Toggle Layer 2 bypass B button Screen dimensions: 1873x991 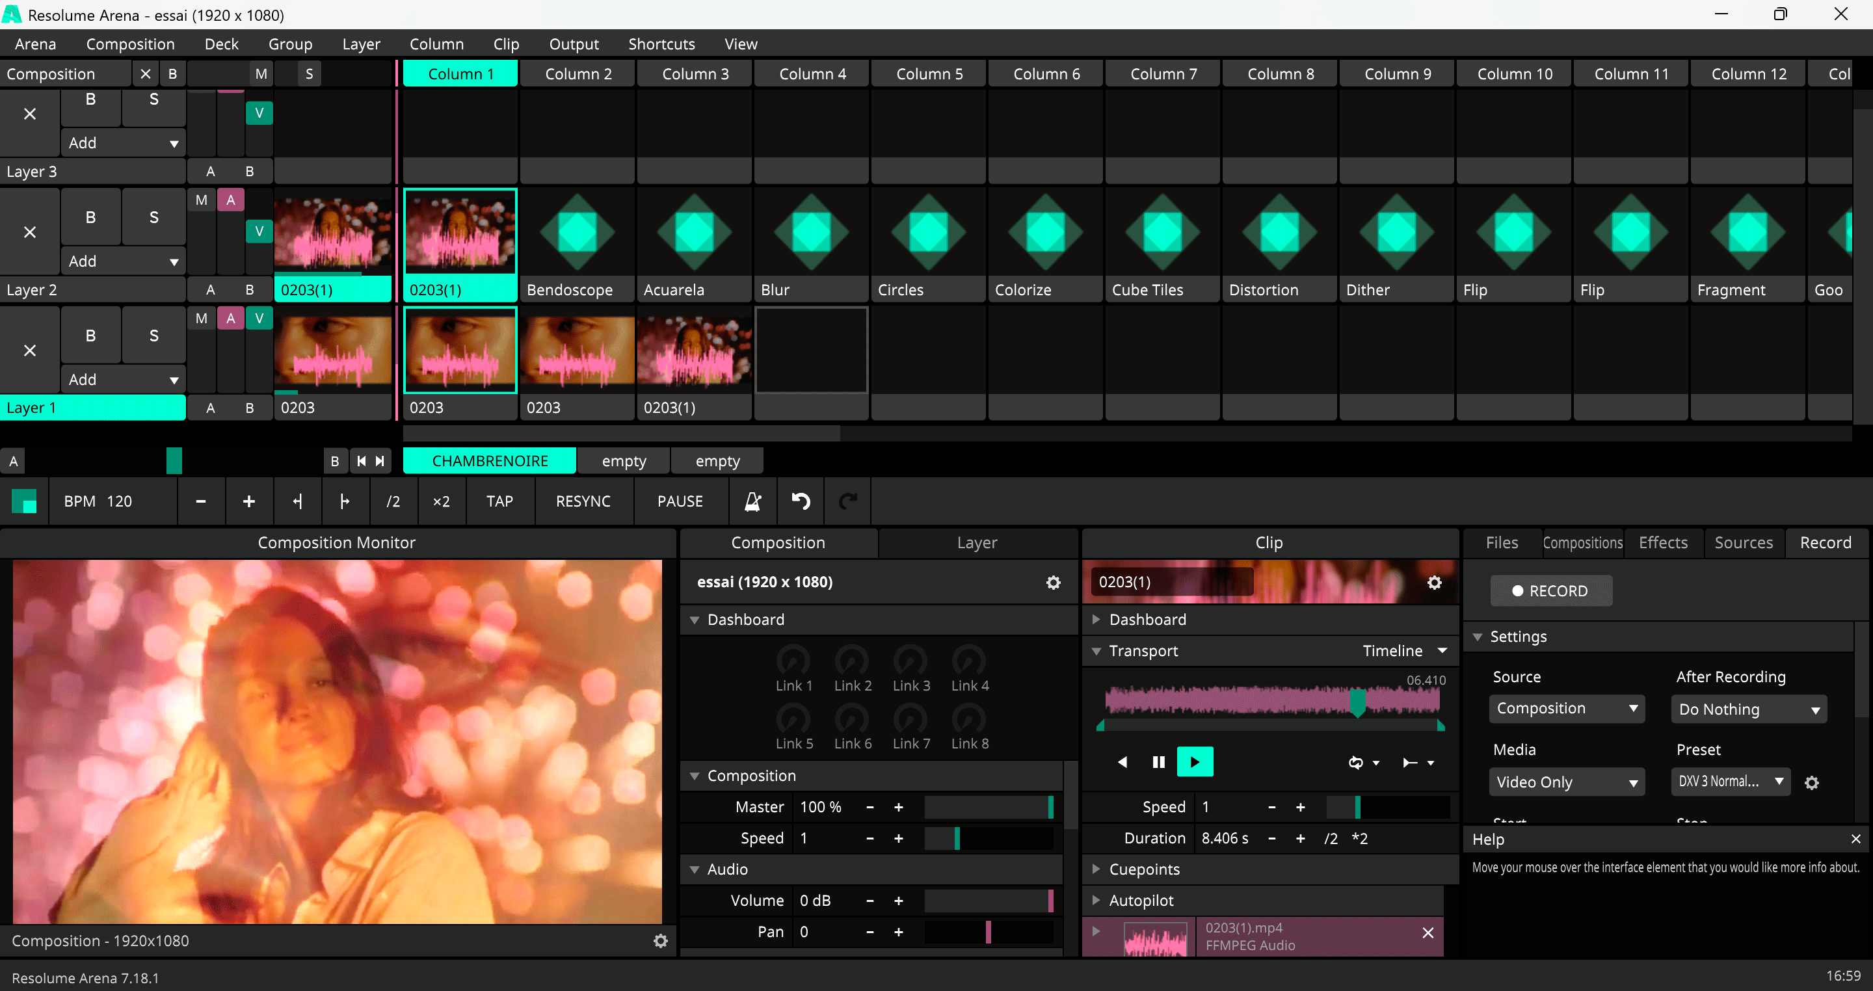coord(90,217)
